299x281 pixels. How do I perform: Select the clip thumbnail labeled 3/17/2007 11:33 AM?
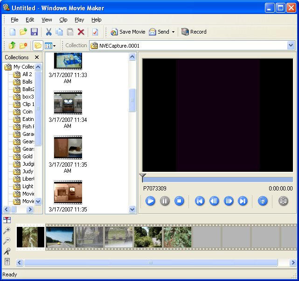coord(68,61)
